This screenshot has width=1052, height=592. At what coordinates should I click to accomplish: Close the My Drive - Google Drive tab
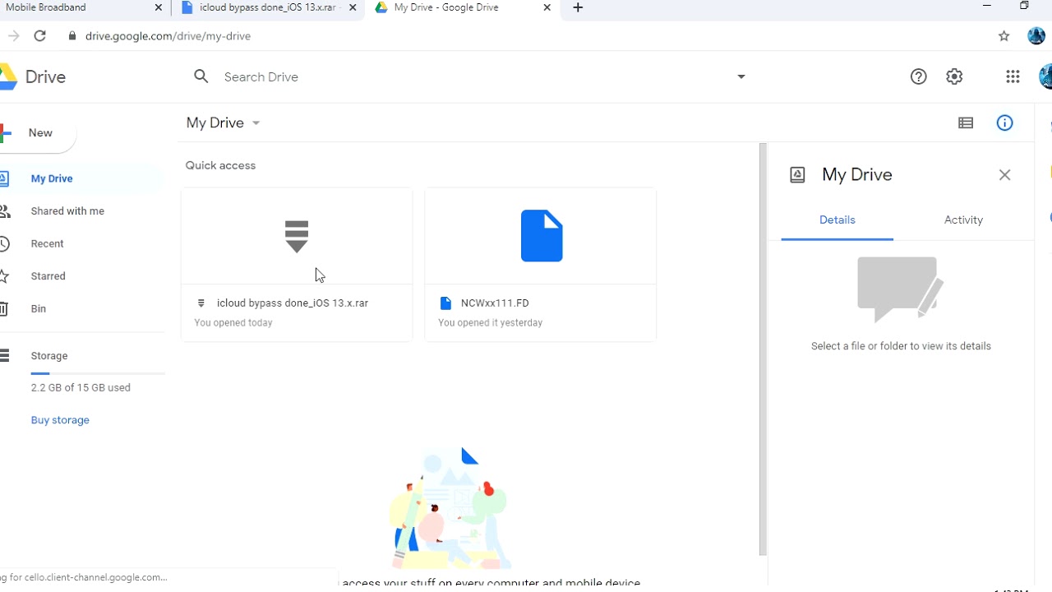[547, 7]
